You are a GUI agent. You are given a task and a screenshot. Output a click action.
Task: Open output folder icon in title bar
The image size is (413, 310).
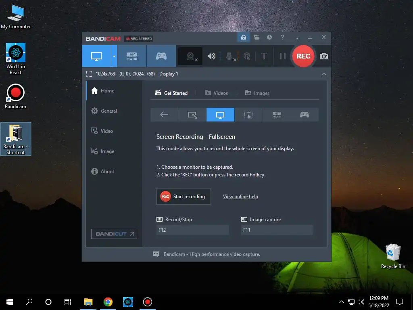(x=257, y=37)
